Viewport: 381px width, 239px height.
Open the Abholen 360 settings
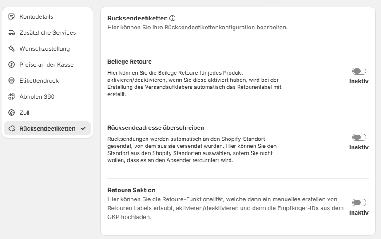48,96
